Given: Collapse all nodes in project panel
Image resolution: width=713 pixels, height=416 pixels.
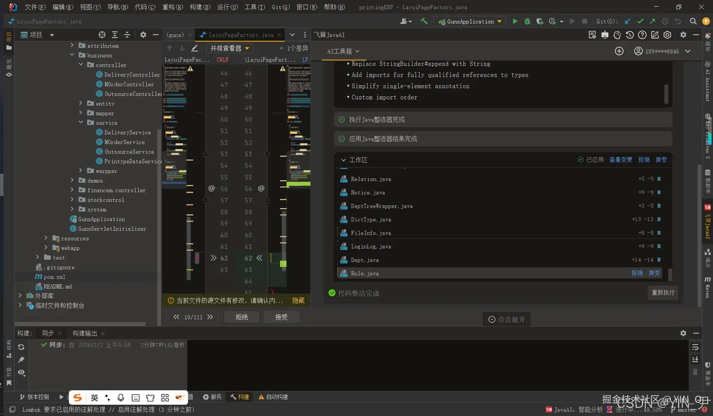Looking at the screenshot, I should pos(127,35).
